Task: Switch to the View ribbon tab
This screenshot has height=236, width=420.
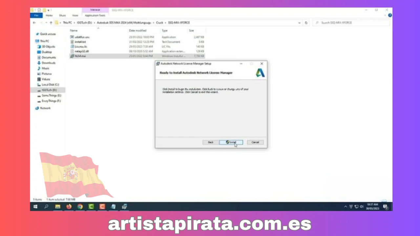Action: pos(75,15)
